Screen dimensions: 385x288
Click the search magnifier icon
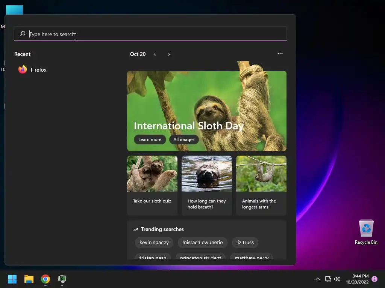pos(23,34)
